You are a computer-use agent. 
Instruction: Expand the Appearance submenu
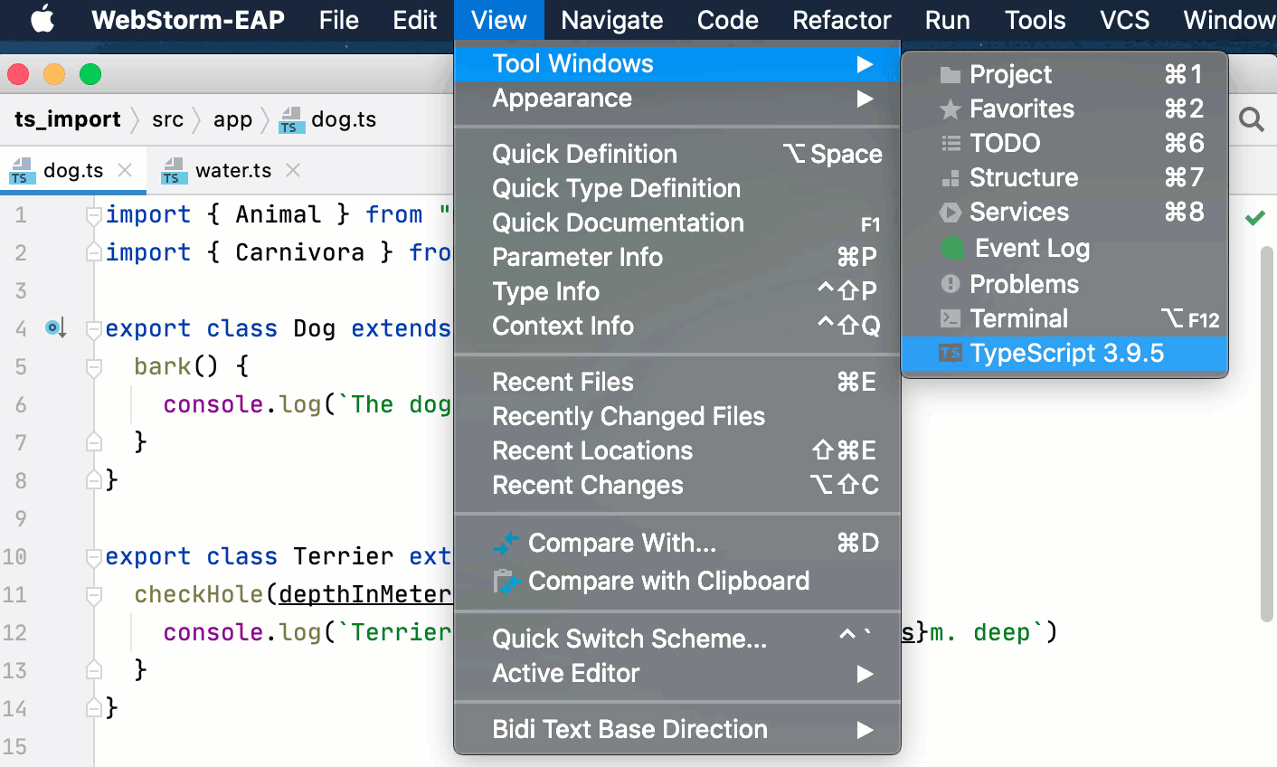(x=677, y=98)
